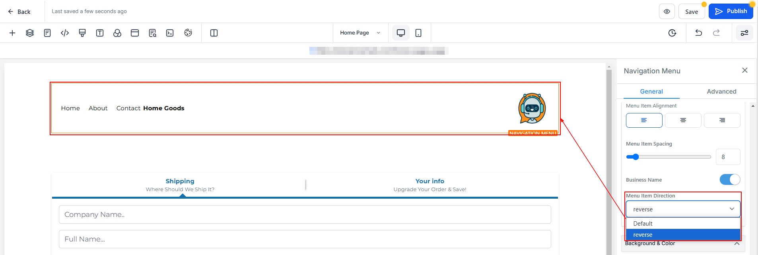The width and height of the screenshot is (758, 255).
Task: Open the settings sliders icon
Action: pyautogui.click(x=744, y=33)
